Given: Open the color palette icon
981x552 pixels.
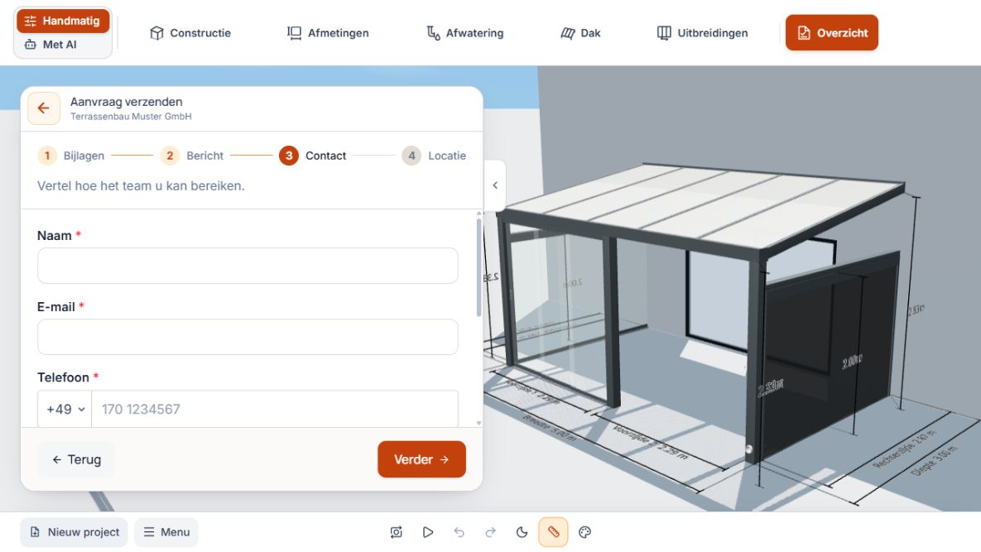Looking at the screenshot, I should [585, 532].
